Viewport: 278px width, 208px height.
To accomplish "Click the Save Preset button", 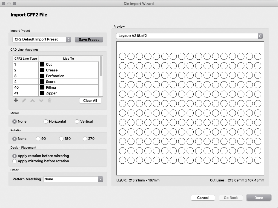I will click(89, 39).
